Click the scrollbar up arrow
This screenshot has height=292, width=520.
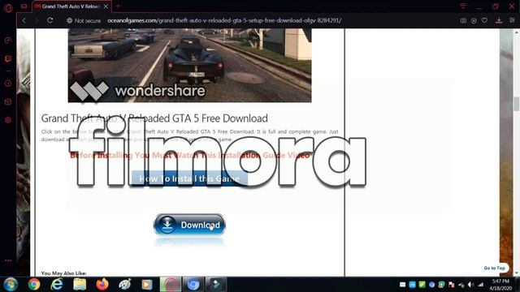coord(517,32)
